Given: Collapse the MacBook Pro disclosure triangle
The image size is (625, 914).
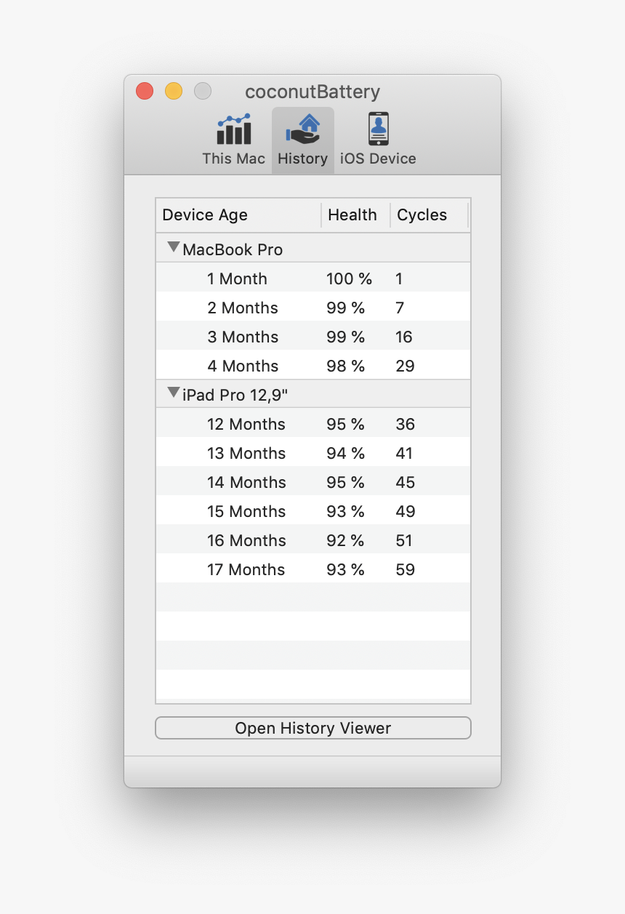Looking at the screenshot, I should pyautogui.click(x=173, y=247).
